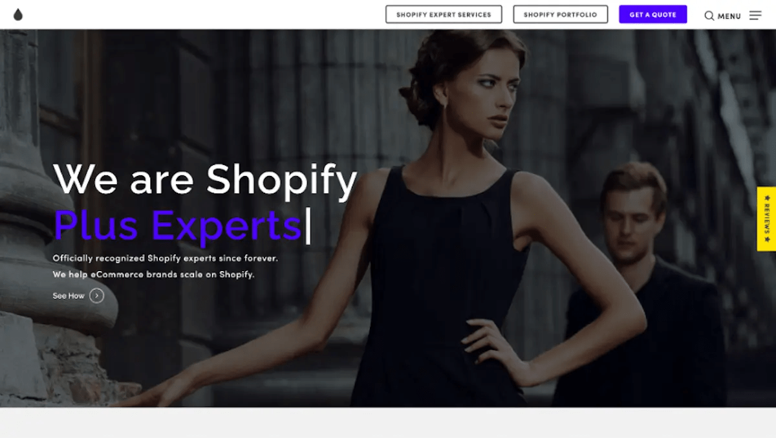Viewport: 776px width, 438px height.
Task: Click the "We help eCommerce brands scale" line
Action: (x=154, y=274)
